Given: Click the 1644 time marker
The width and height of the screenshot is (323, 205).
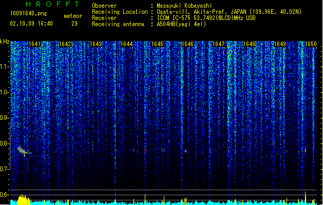Looking at the screenshot, I should point(126,44).
